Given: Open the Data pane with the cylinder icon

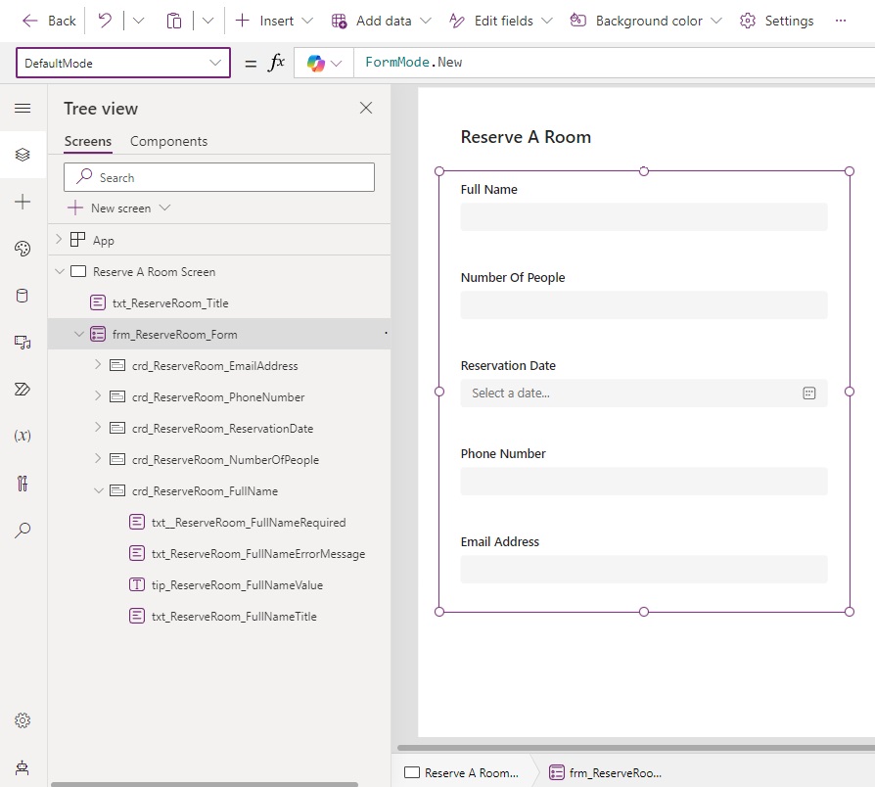Looking at the screenshot, I should (x=22, y=296).
